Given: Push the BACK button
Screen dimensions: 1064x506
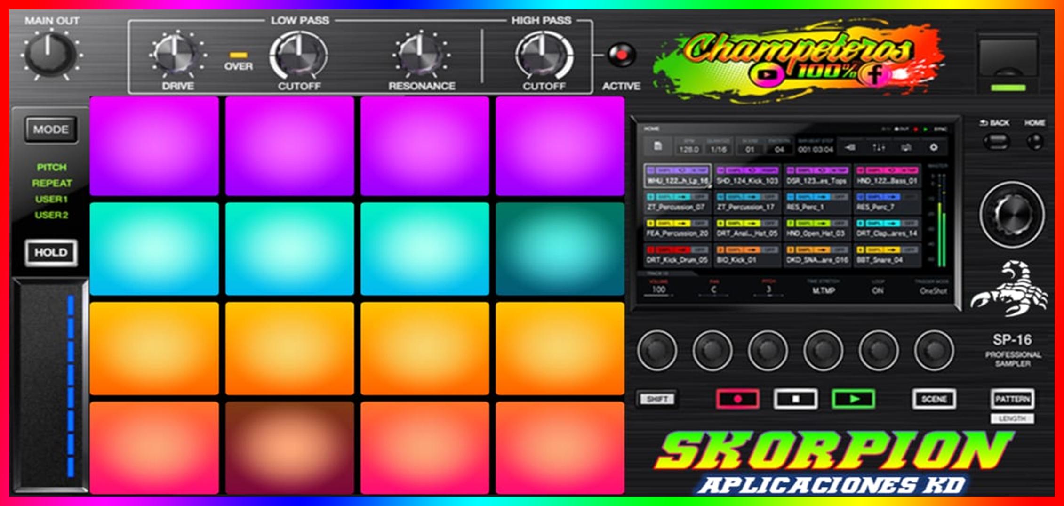Looking at the screenshot, I should pos(997,141).
